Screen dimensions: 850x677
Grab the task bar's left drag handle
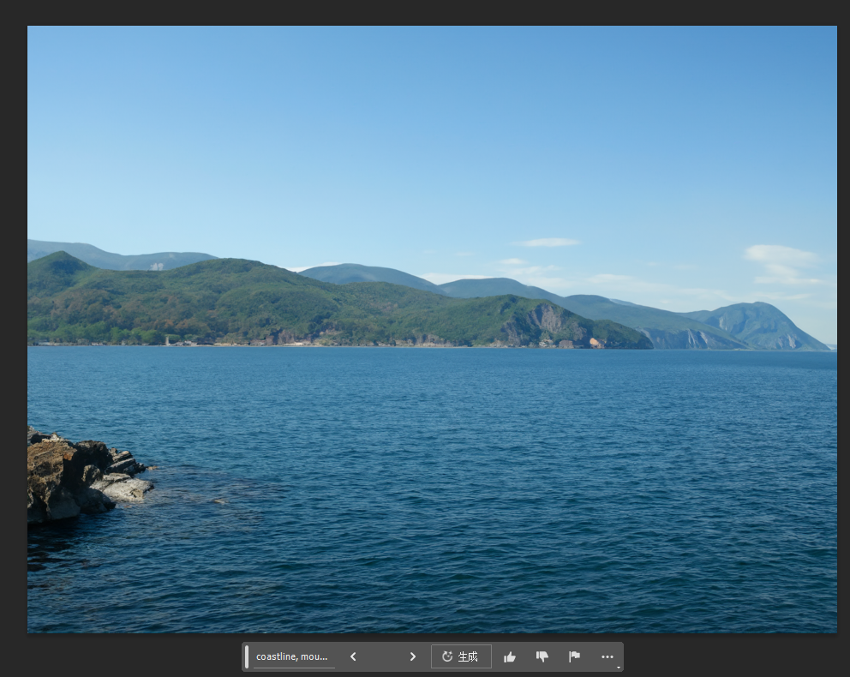247,656
